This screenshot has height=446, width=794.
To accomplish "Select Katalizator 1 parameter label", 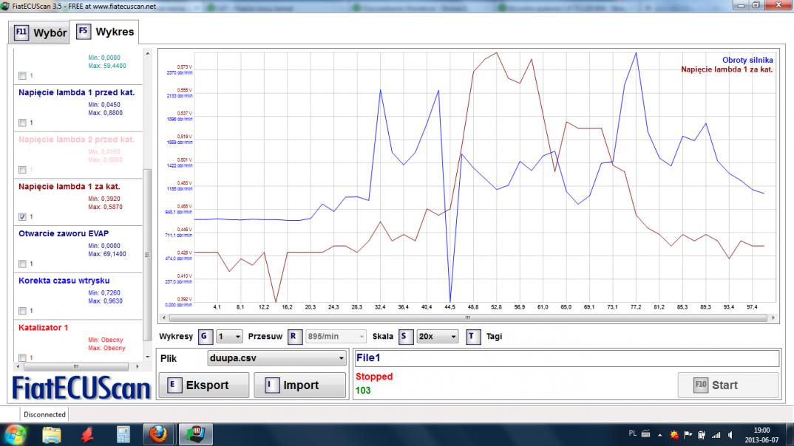I will point(43,328).
